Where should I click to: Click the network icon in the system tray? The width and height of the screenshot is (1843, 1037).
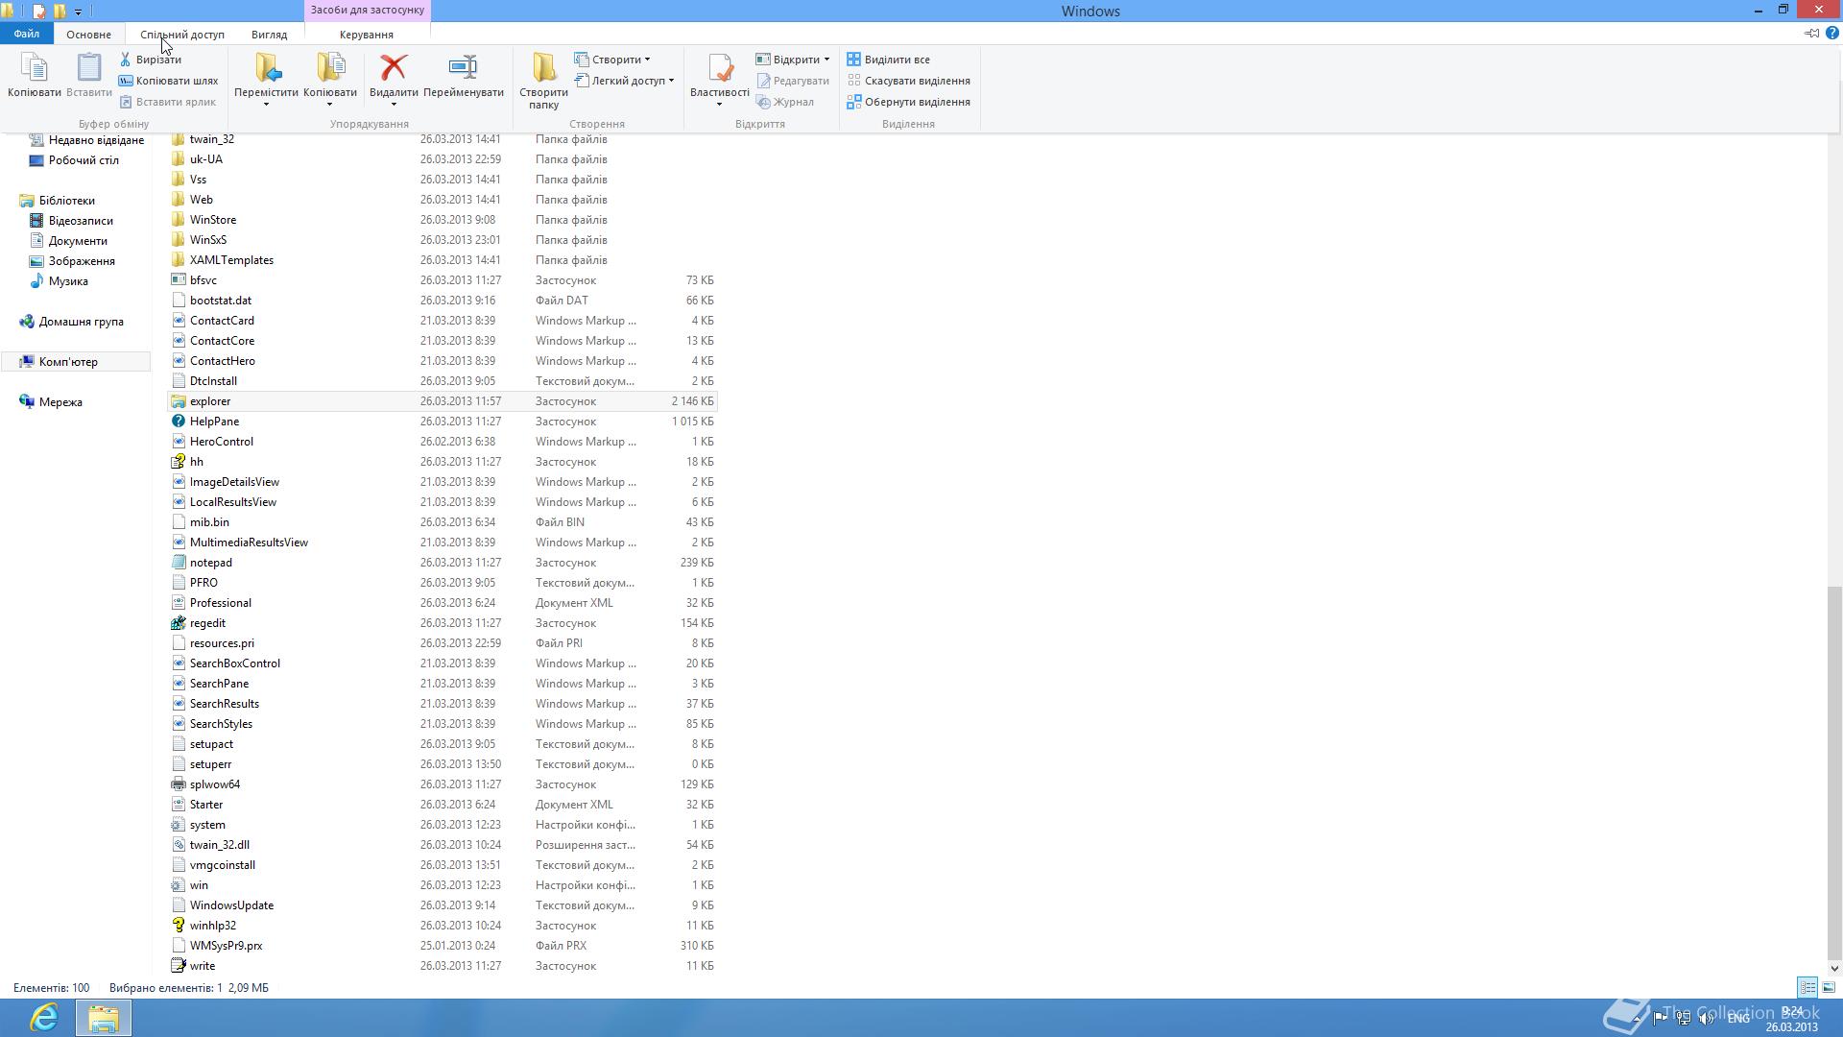[x=1683, y=1018]
